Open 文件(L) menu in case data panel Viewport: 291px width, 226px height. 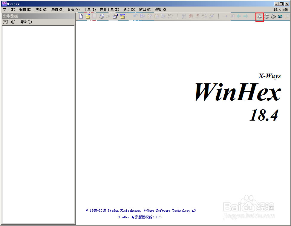coord(9,22)
